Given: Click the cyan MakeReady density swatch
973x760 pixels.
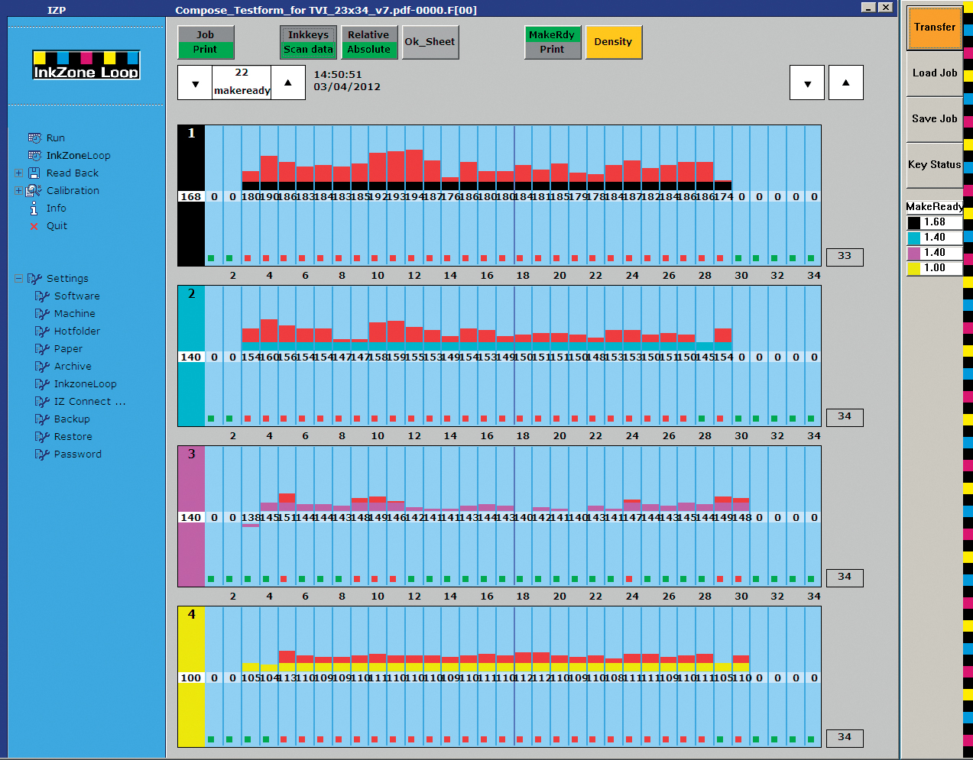Looking at the screenshot, I should point(913,238).
